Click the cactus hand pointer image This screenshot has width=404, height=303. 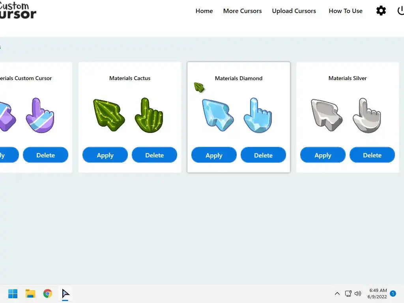pos(149,115)
